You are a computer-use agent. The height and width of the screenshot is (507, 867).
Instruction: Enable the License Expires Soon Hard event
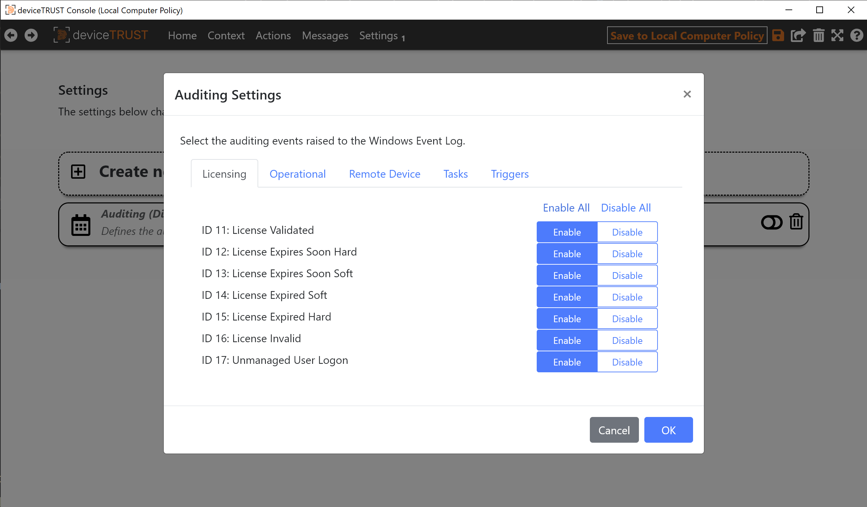point(566,254)
